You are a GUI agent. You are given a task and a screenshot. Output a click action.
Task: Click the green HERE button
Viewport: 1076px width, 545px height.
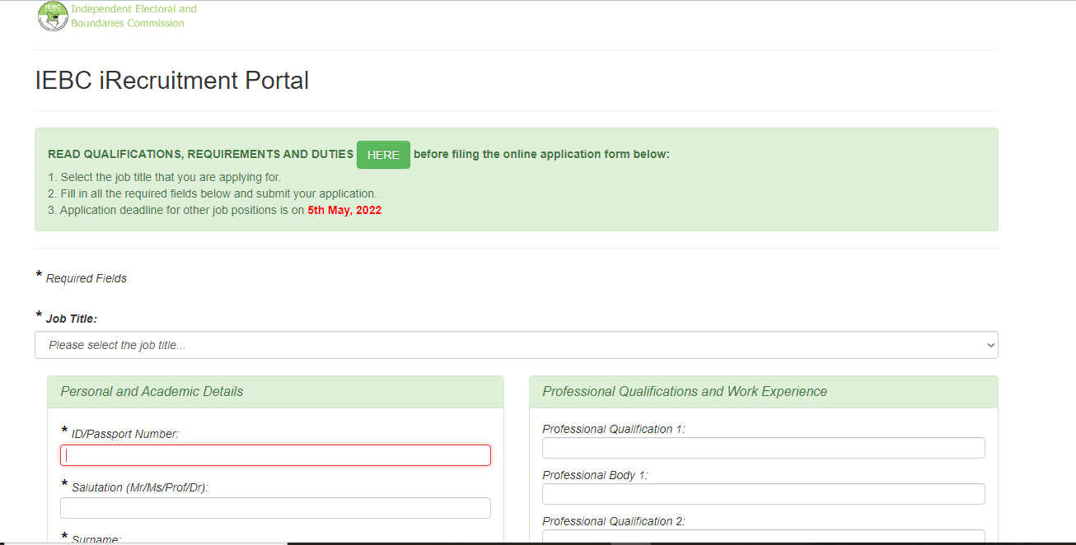(x=383, y=155)
